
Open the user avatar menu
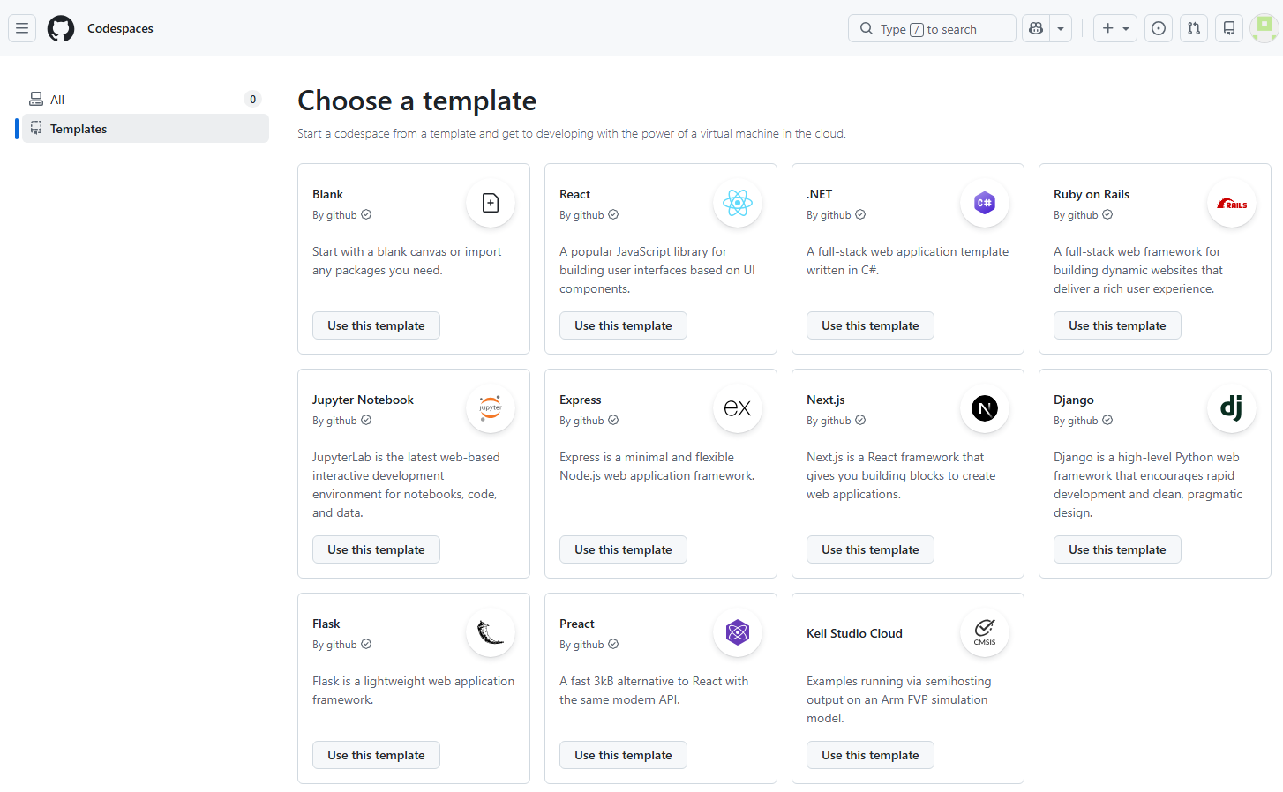(x=1264, y=28)
